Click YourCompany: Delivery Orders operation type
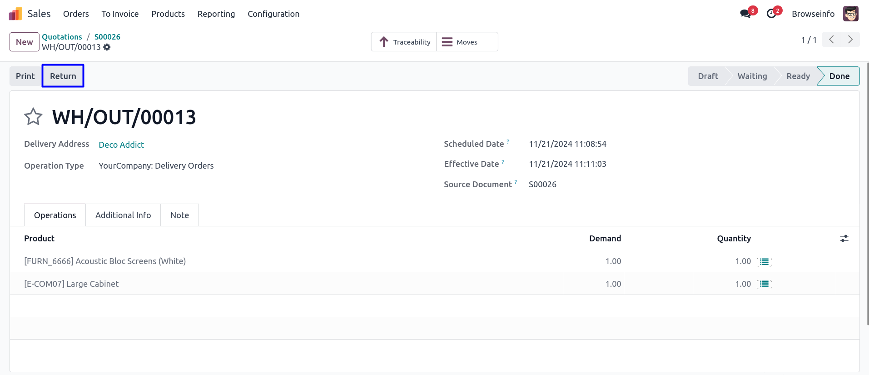Screen dimensions: 869x375 (156, 166)
